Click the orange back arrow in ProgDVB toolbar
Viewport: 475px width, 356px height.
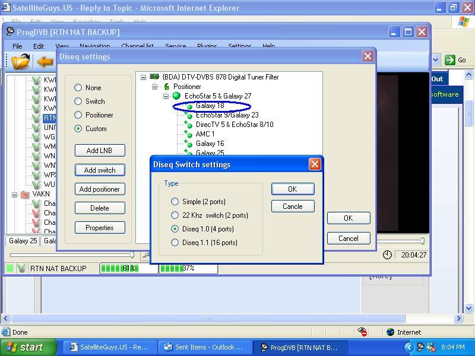[x=45, y=62]
